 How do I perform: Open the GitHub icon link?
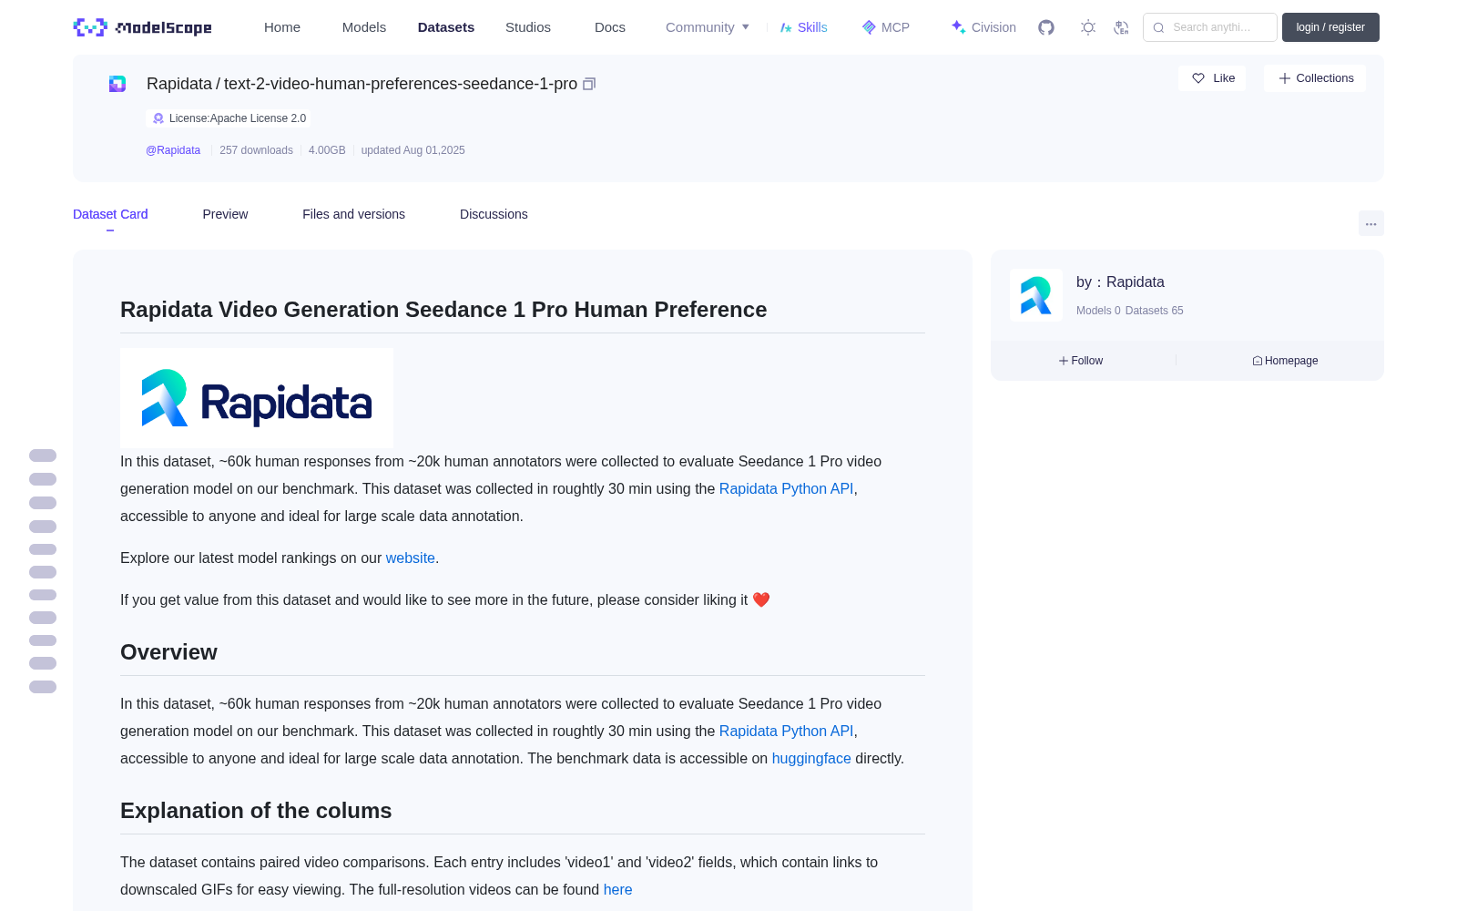pyautogui.click(x=1046, y=27)
